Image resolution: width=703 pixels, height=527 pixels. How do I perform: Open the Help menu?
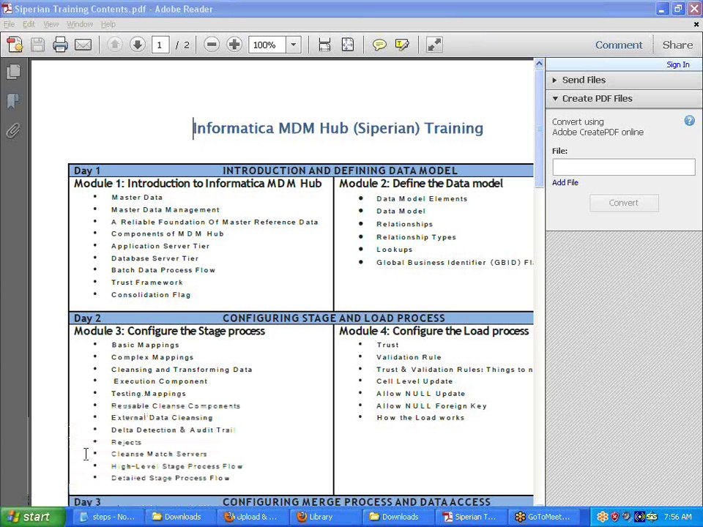tap(108, 24)
